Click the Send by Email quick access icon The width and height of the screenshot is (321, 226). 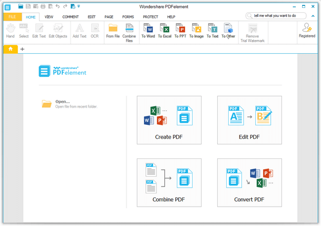click(36, 6)
